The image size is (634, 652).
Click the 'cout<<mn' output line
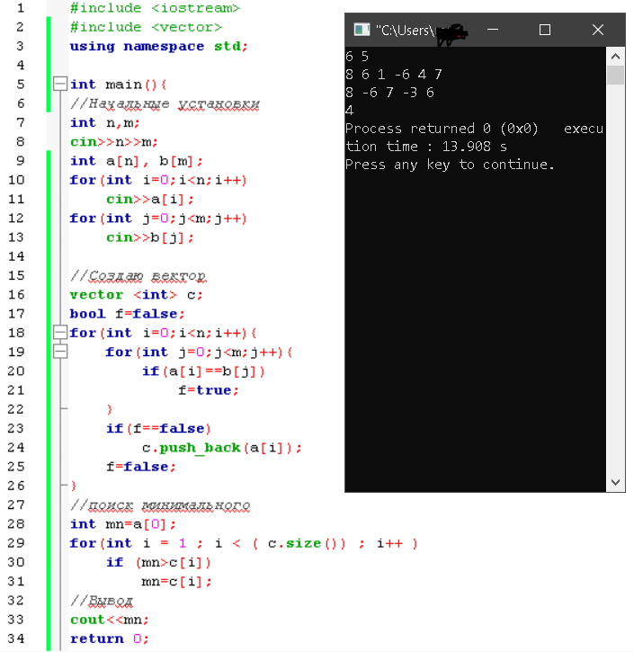click(x=109, y=620)
